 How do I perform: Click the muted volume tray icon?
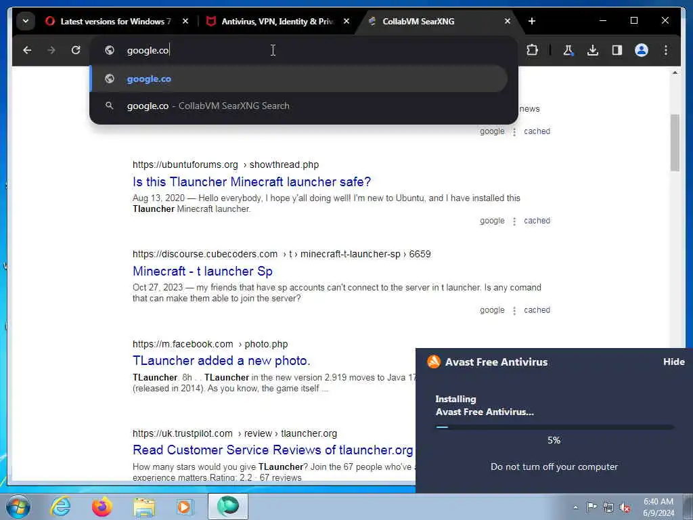(x=625, y=507)
